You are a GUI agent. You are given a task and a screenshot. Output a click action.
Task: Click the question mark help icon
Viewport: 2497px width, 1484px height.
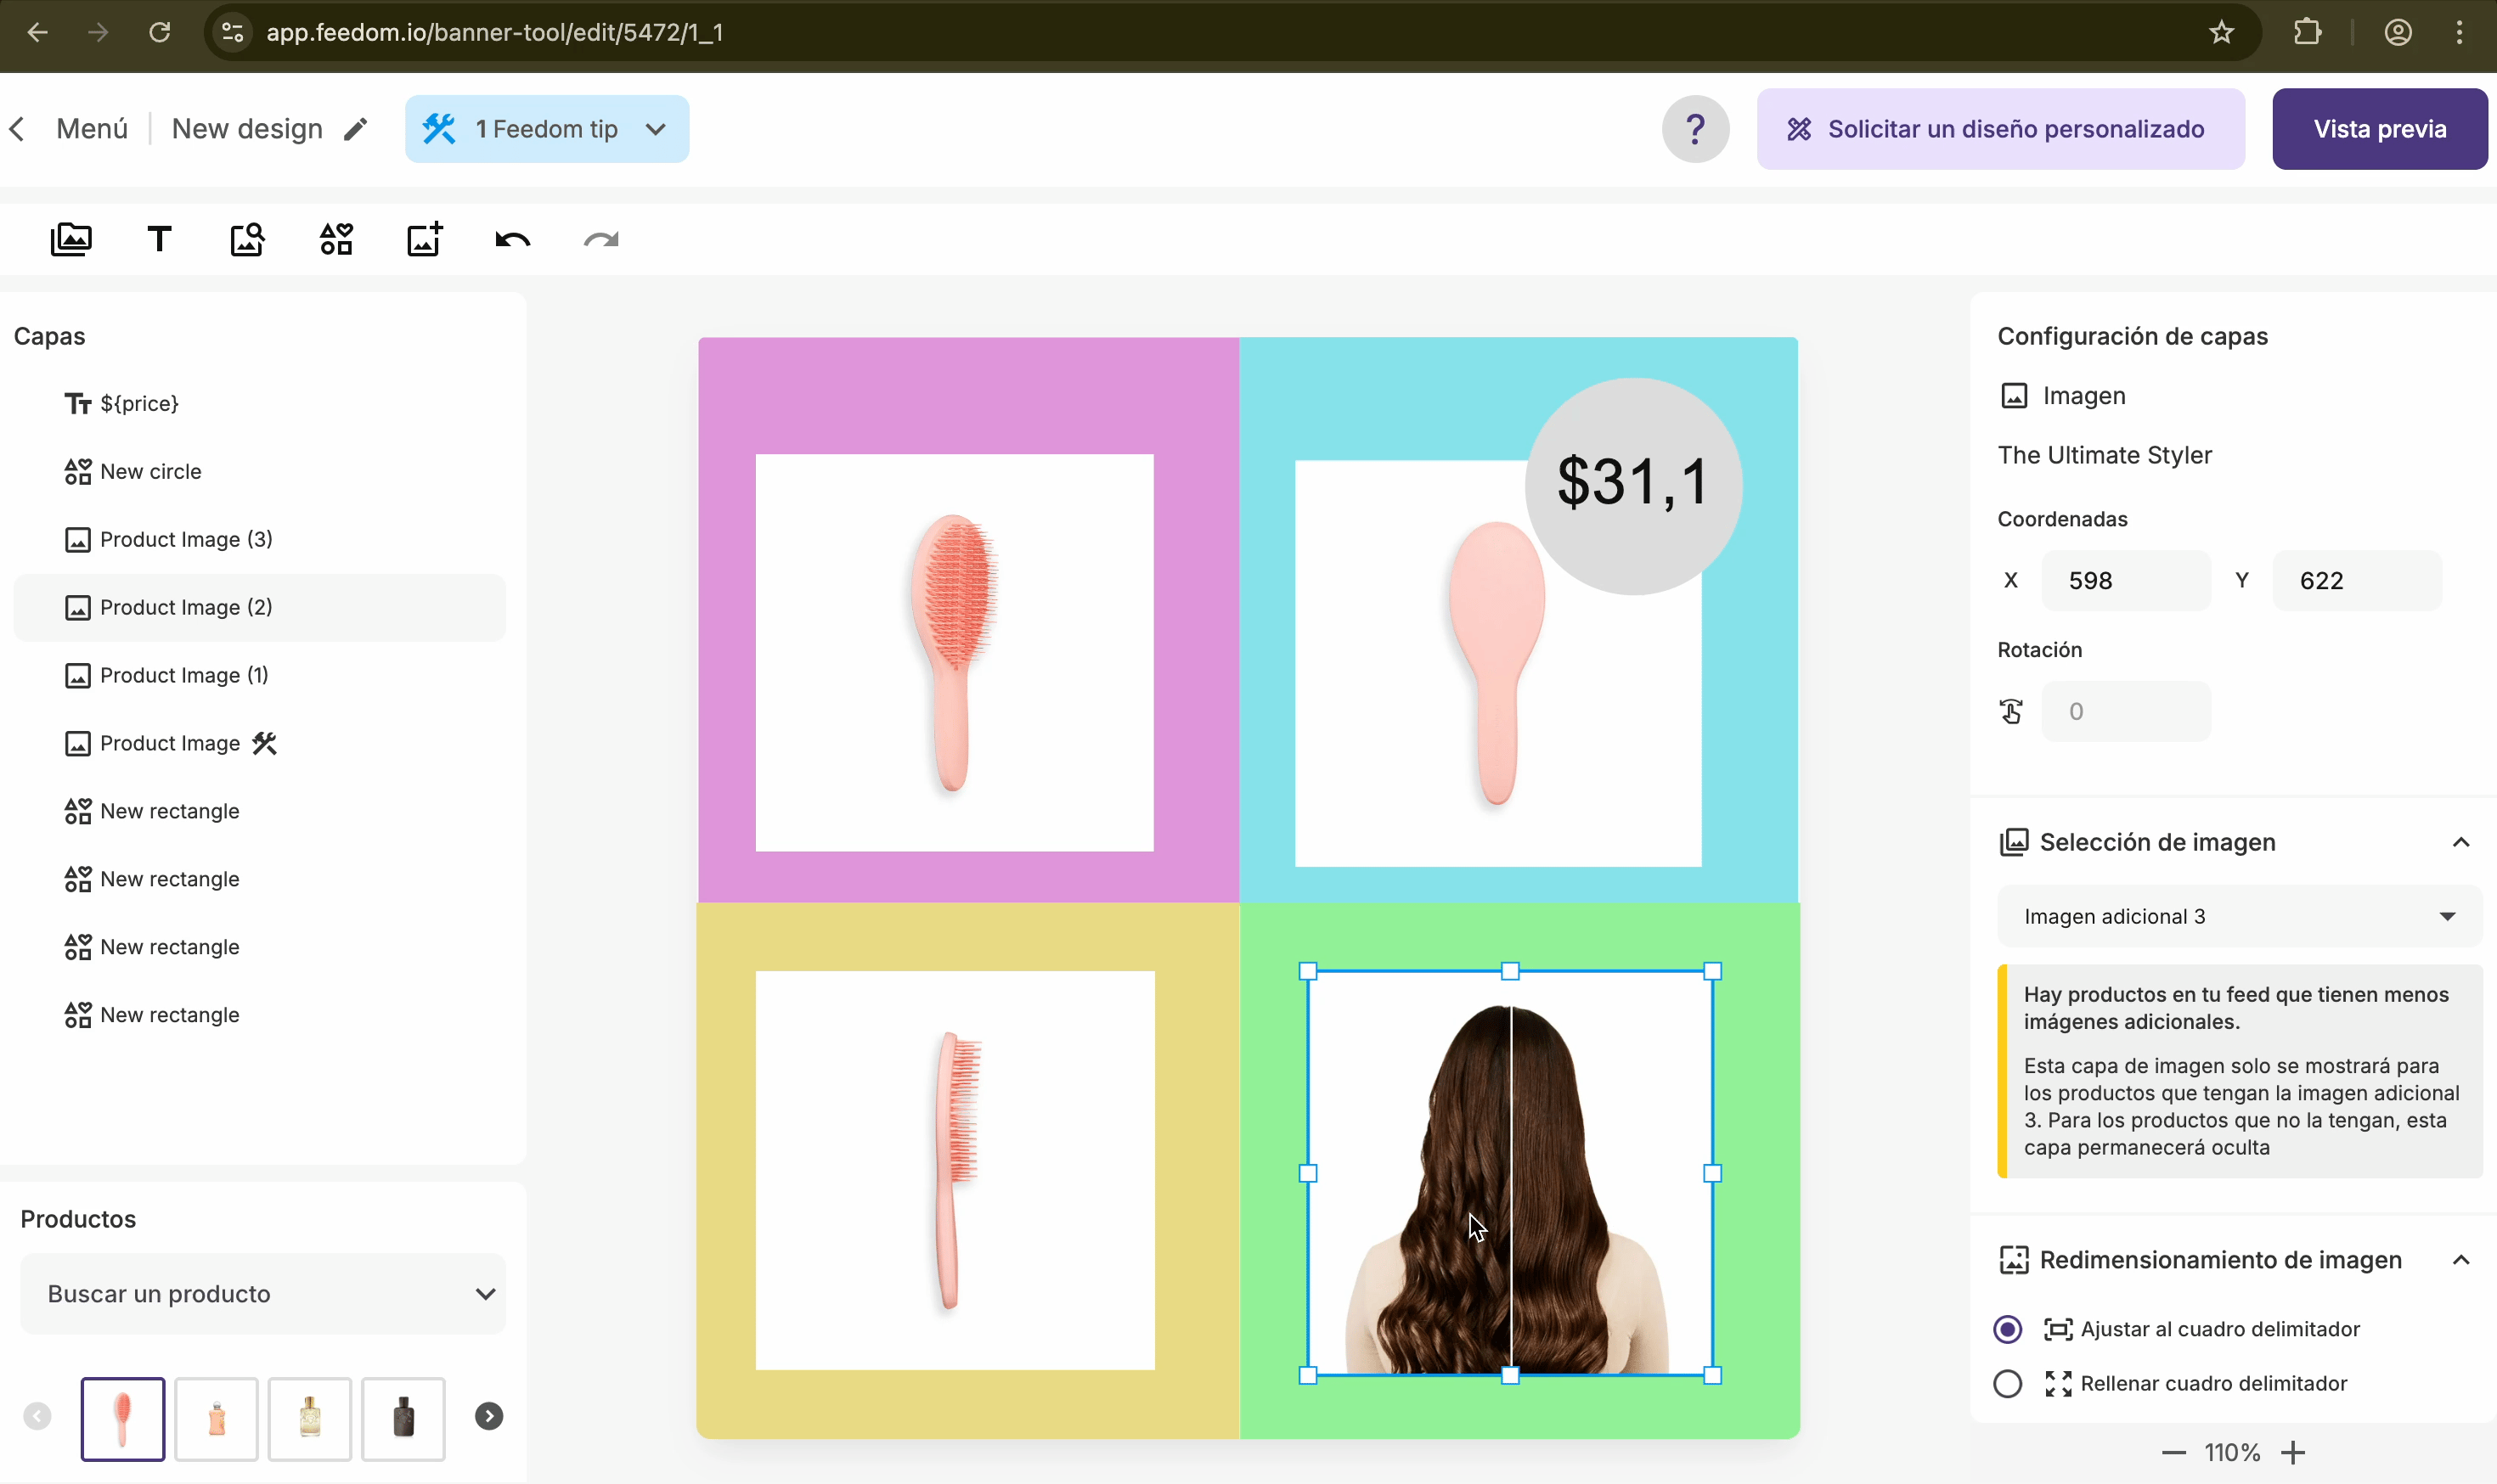pyautogui.click(x=1694, y=129)
